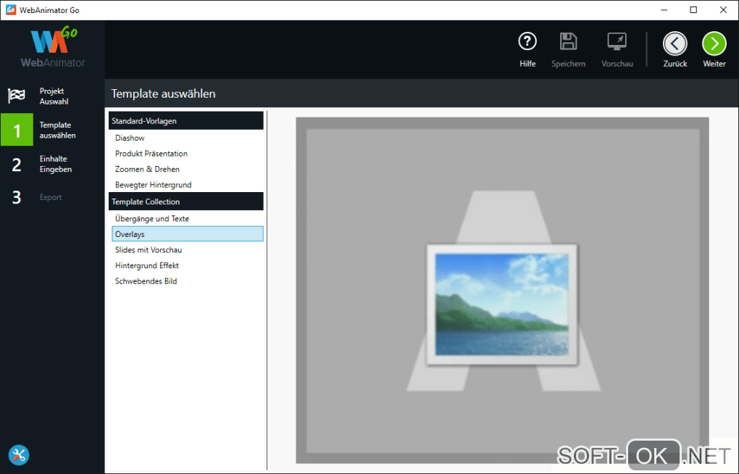Proceed with the green Weiter arrow
This screenshot has height=474, width=739.
(714, 44)
